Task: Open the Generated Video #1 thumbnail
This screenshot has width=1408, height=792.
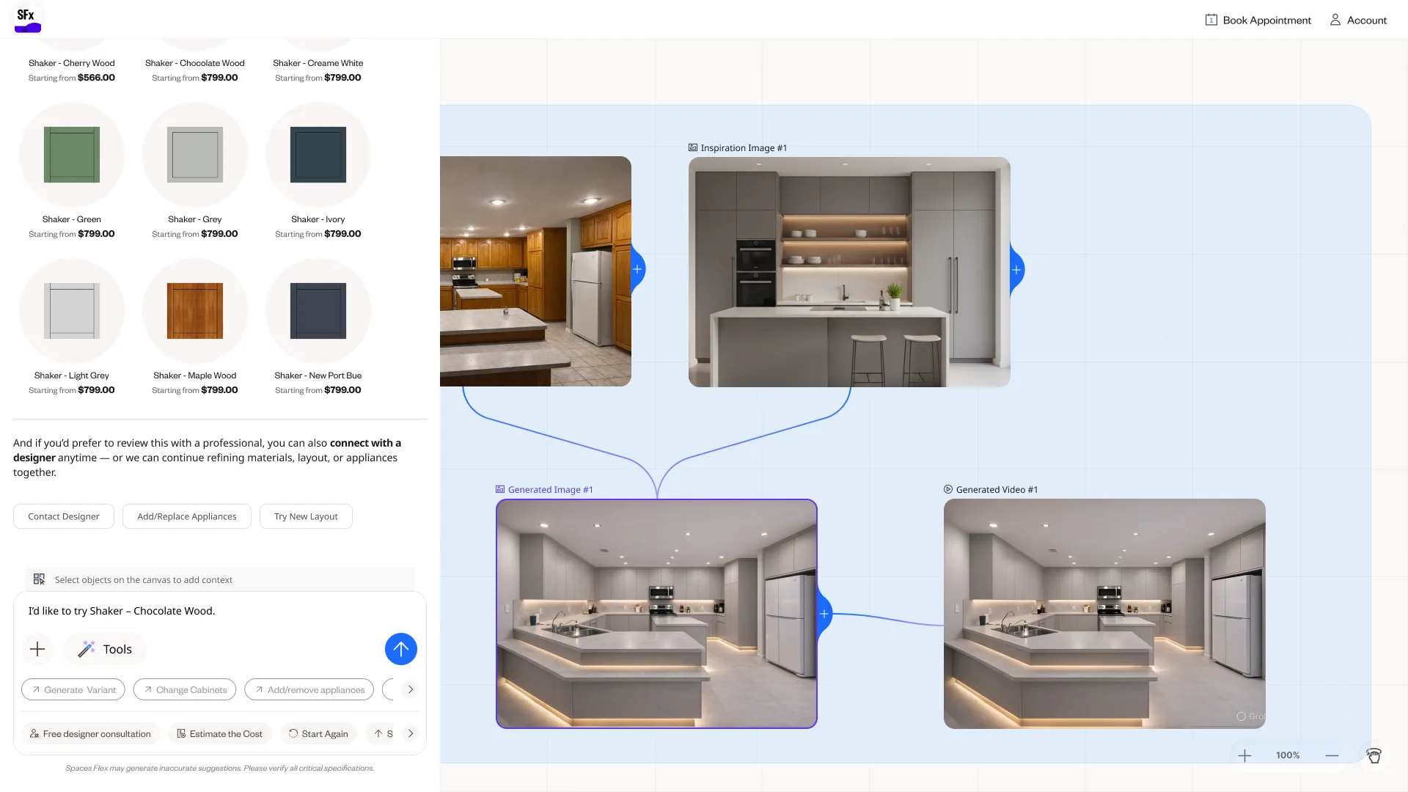Action: [x=1104, y=614]
